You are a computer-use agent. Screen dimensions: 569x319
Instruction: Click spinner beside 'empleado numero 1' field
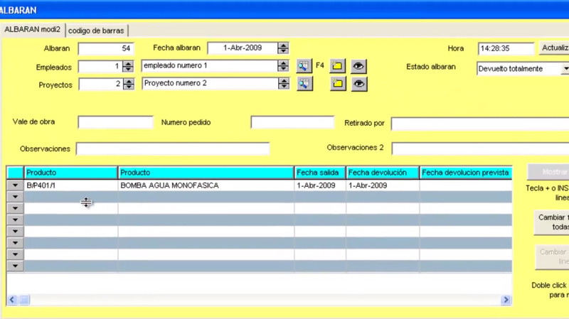(283, 66)
